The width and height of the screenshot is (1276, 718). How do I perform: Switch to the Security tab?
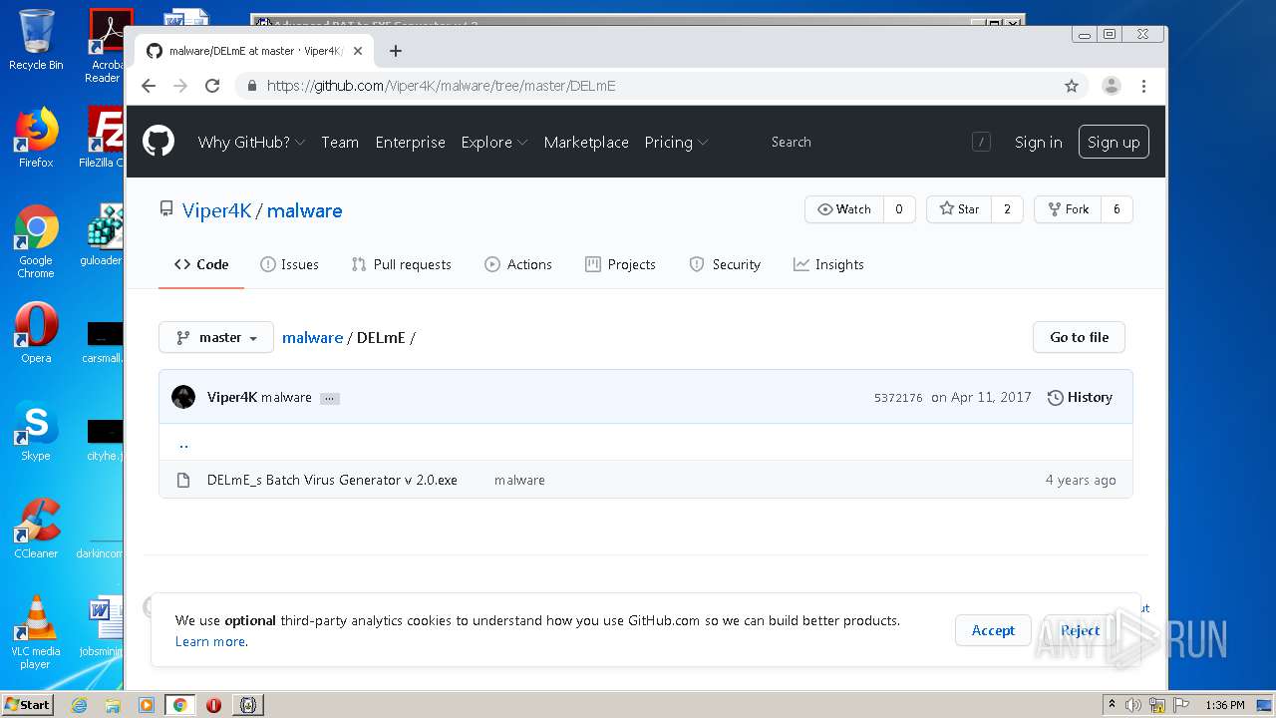tap(725, 264)
